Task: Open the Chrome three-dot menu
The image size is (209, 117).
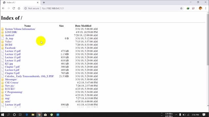Action: (206, 8)
